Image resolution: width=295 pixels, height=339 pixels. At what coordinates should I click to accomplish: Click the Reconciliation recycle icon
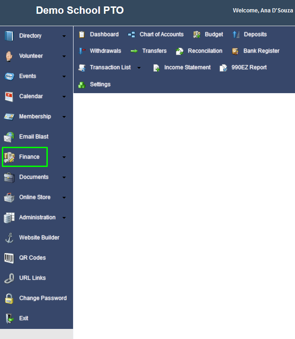(180, 51)
